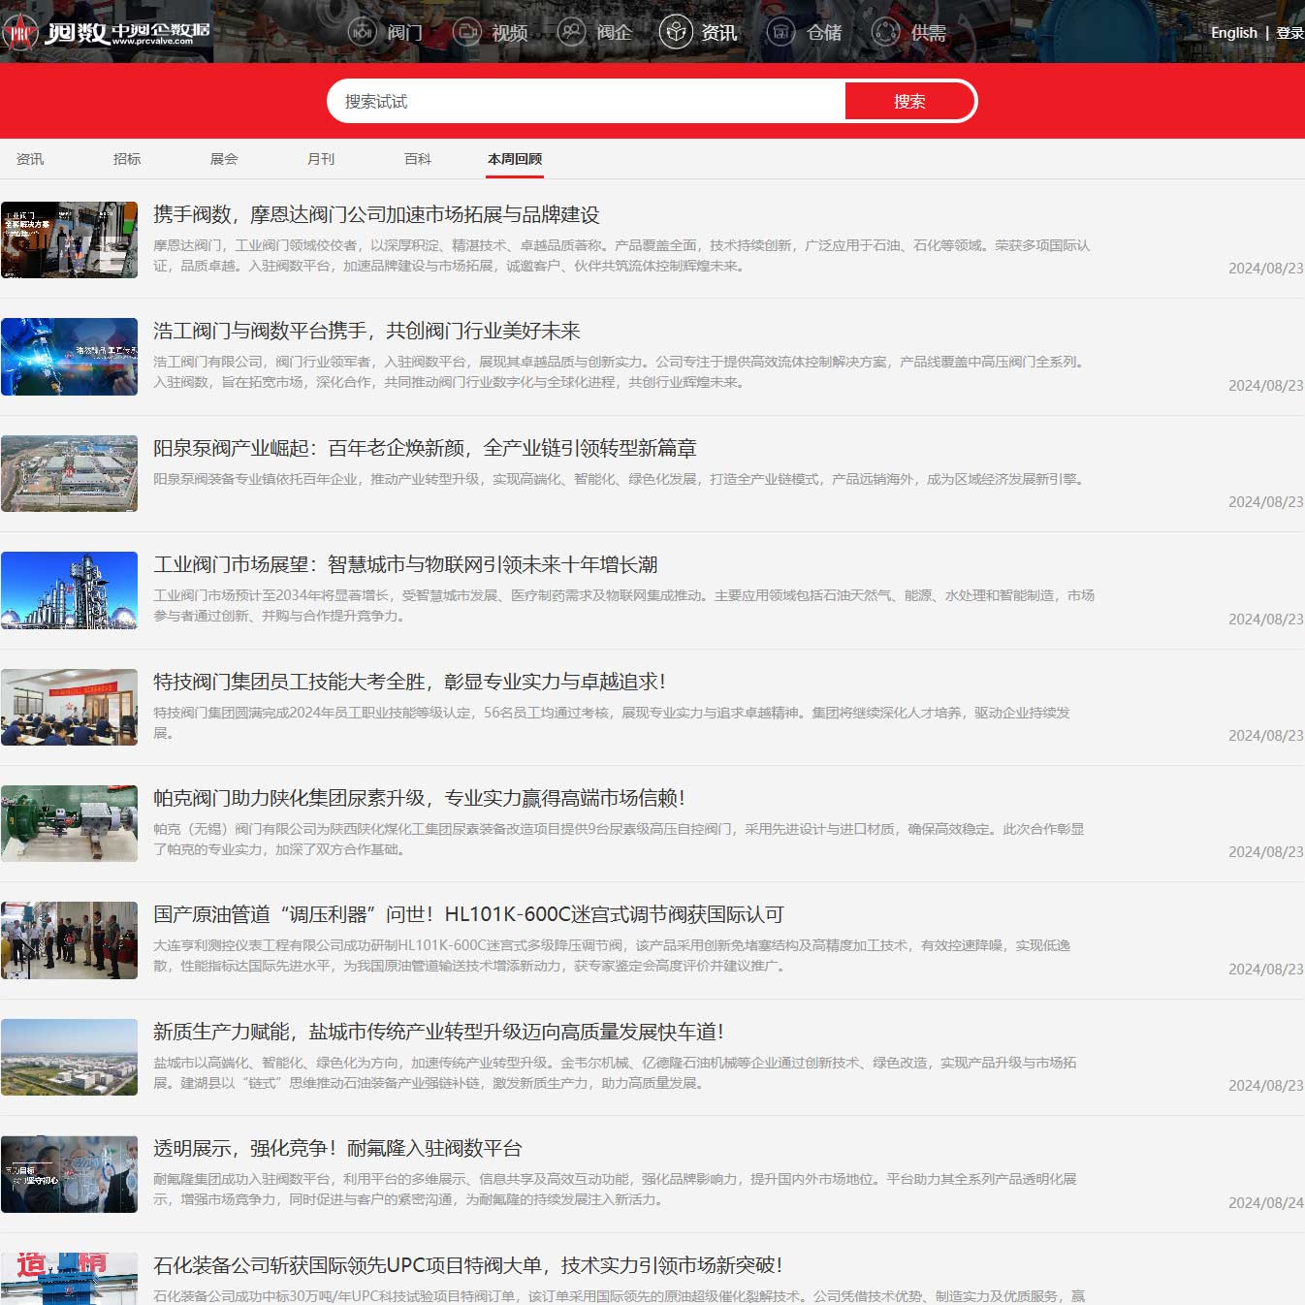Image resolution: width=1305 pixels, height=1305 pixels.
Task: Click the 仓储 warehouse icon
Action: (x=780, y=32)
